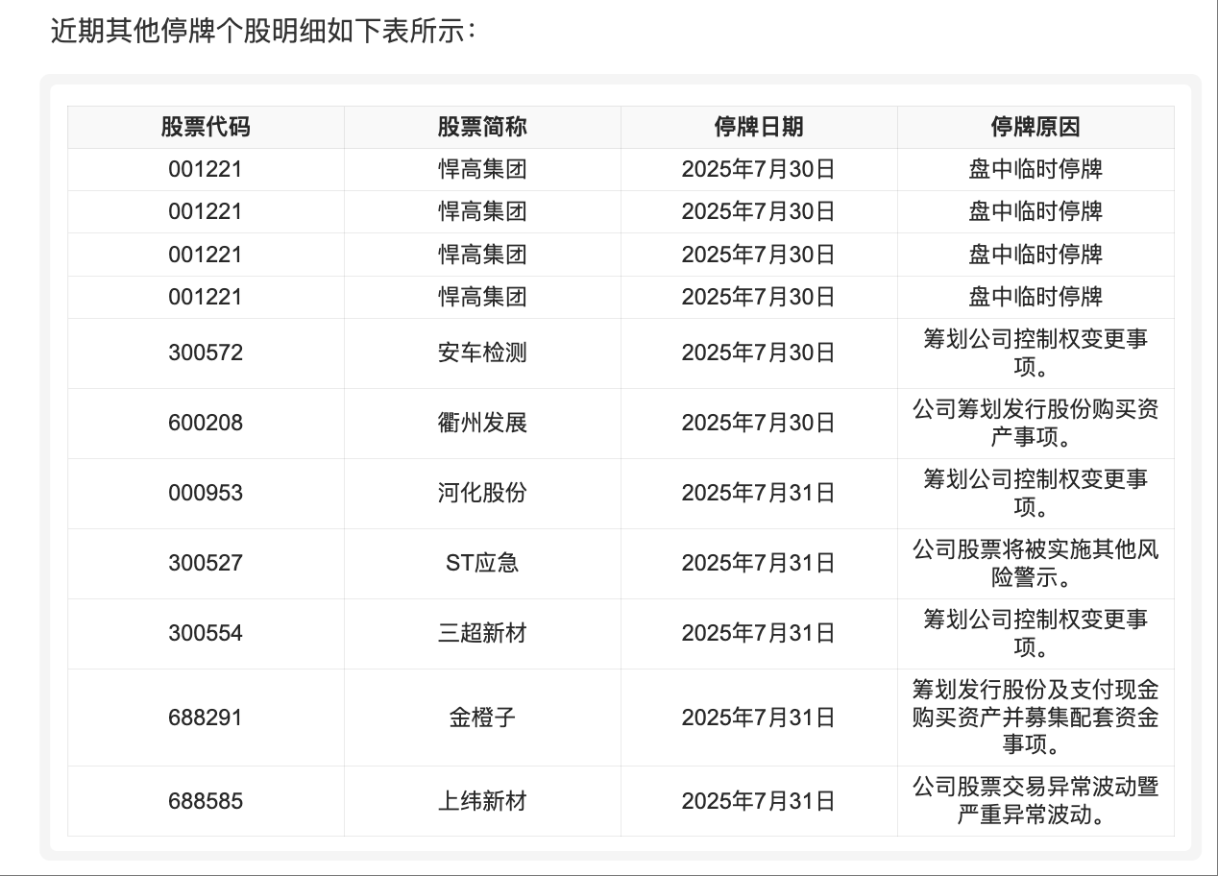Select stock code 688585

tap(206, 801)
